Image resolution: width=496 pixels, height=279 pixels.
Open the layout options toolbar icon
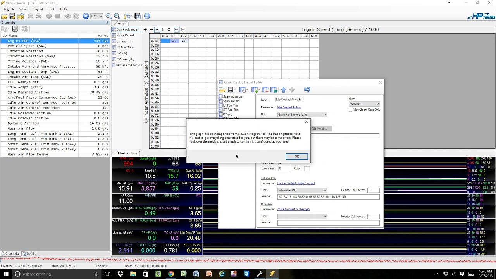(127, 16)
